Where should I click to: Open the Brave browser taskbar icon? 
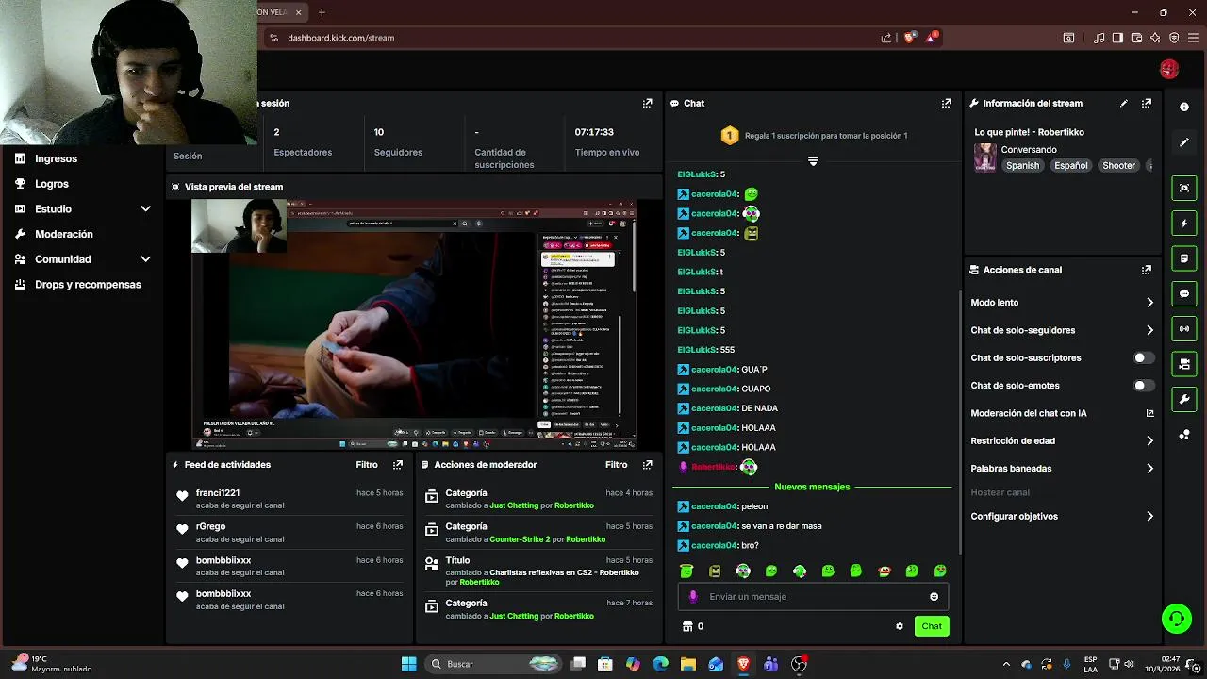743,664
